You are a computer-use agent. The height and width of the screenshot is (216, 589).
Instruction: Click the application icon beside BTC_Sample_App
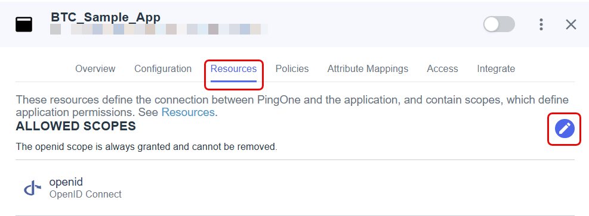24,25
